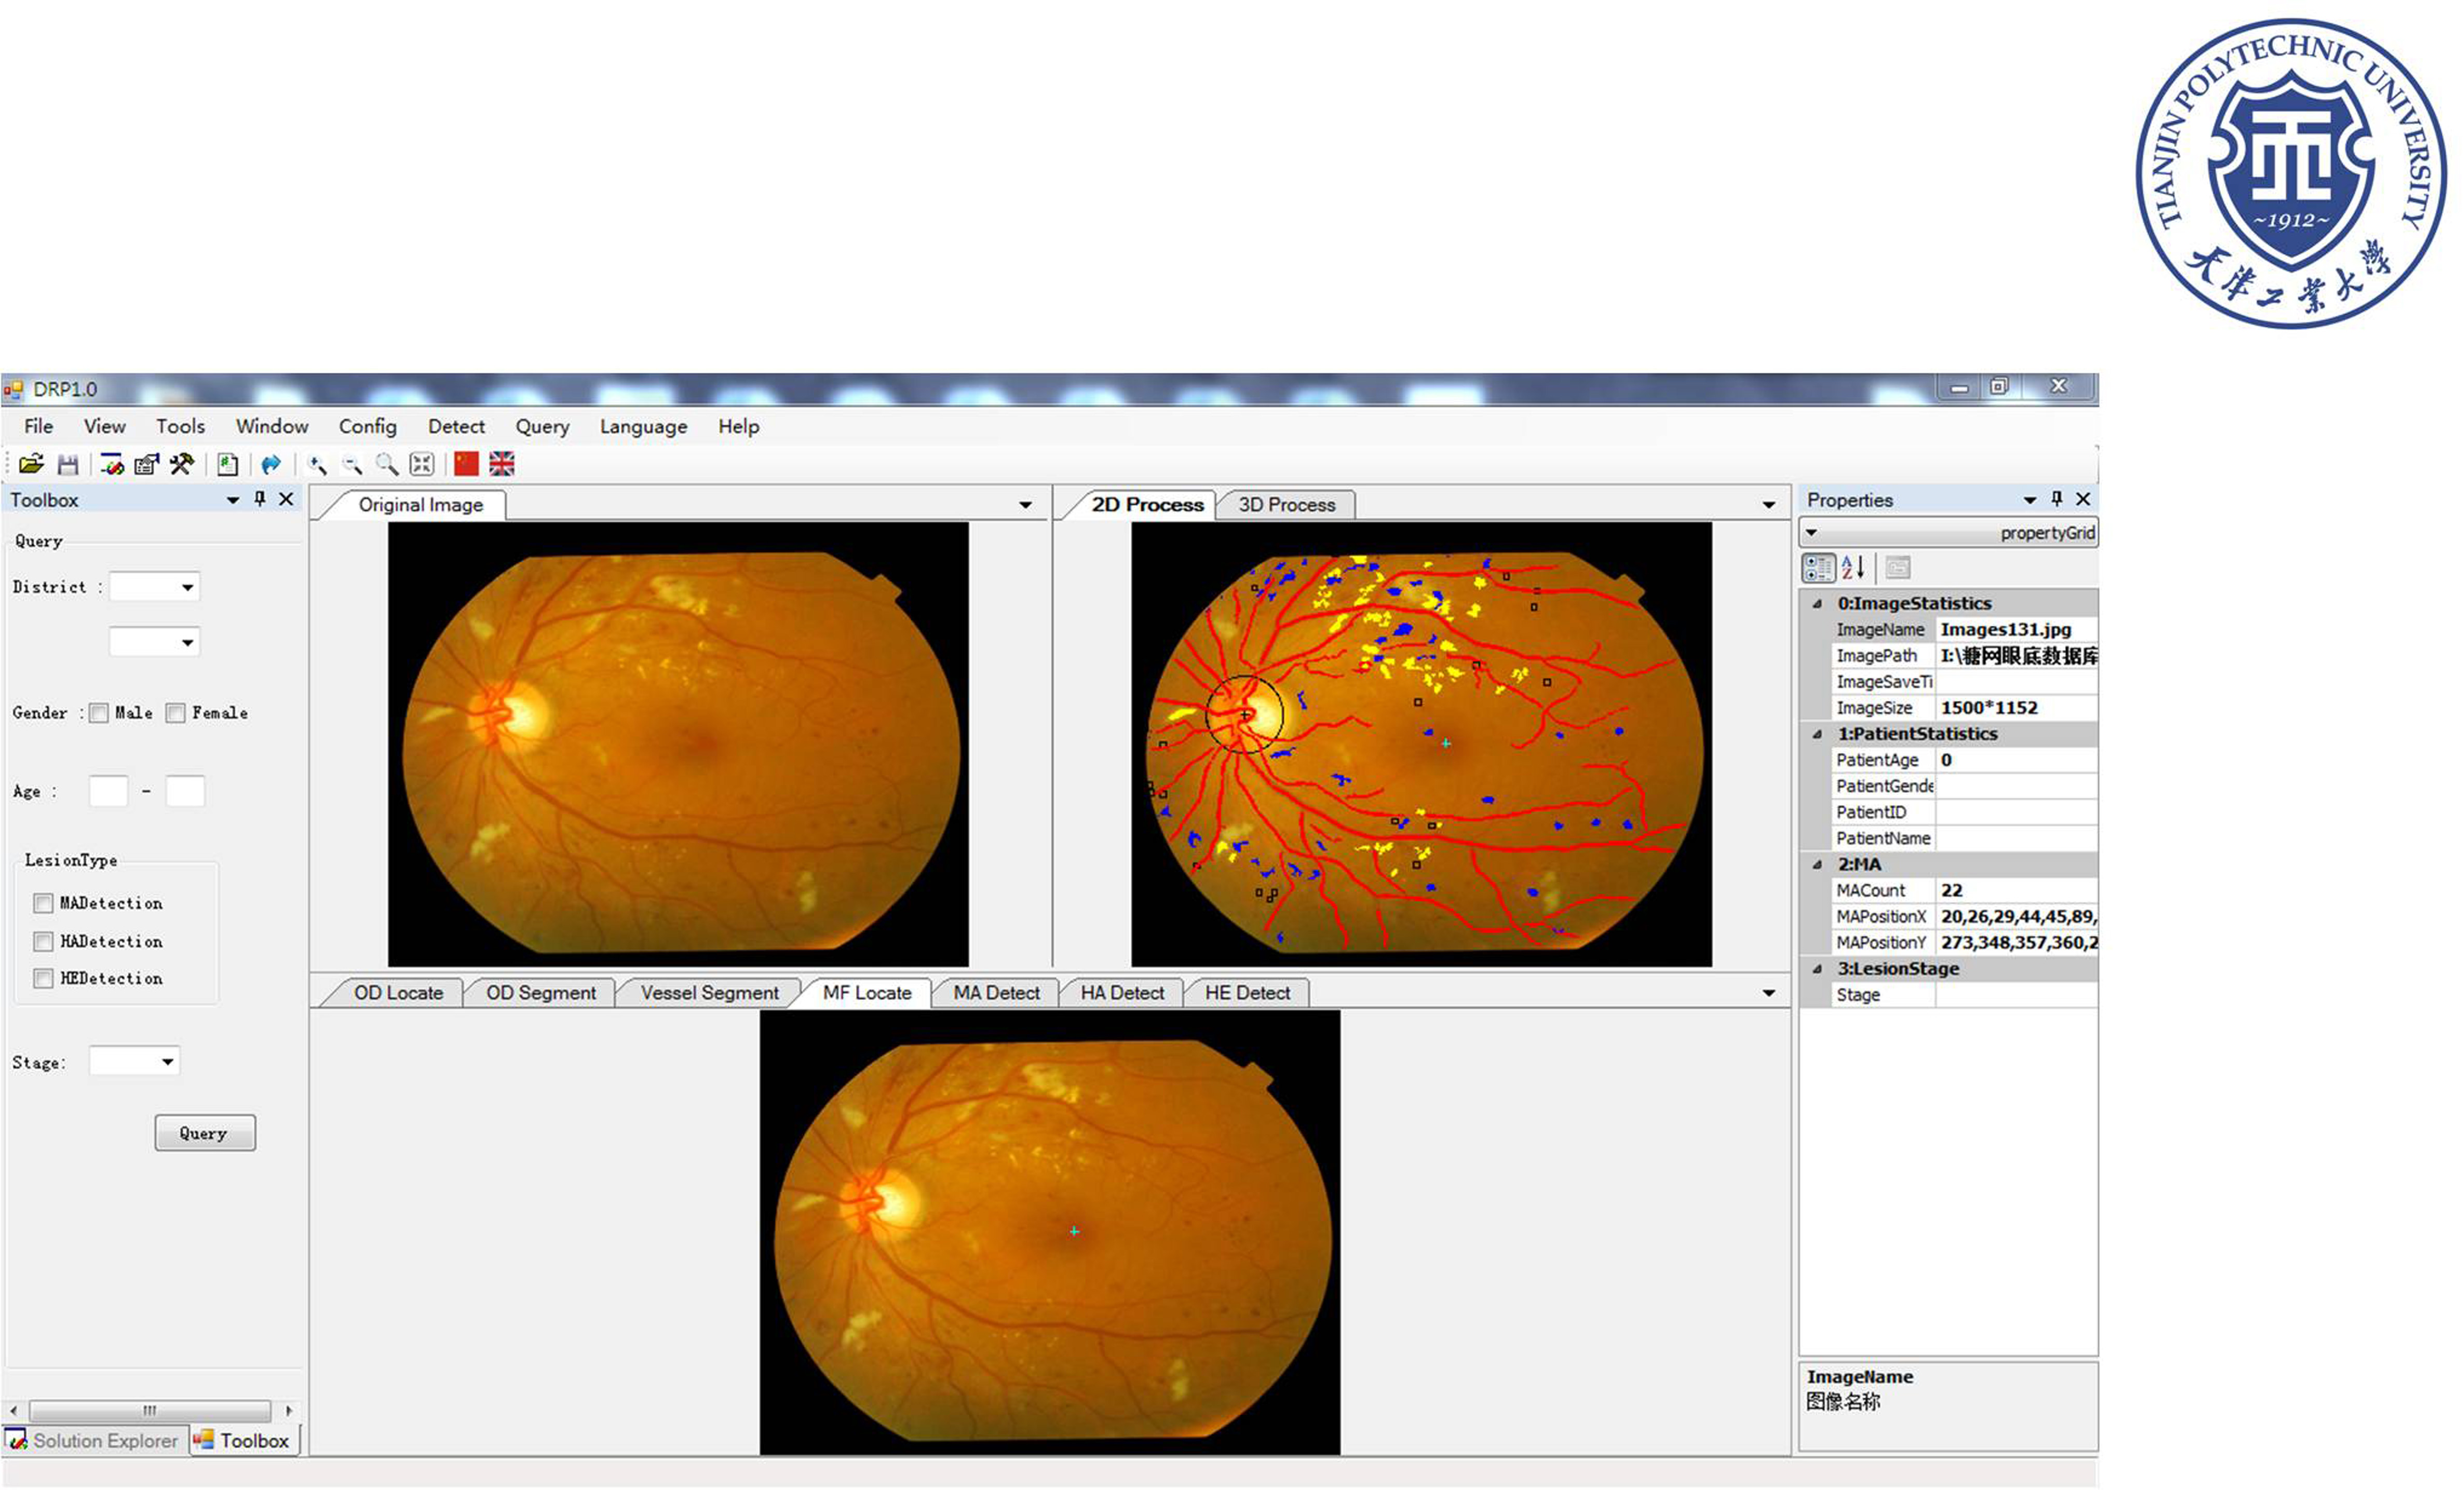Collapse the 2:MA property group
2464x1490 pixels.
tap(1817, 865)
